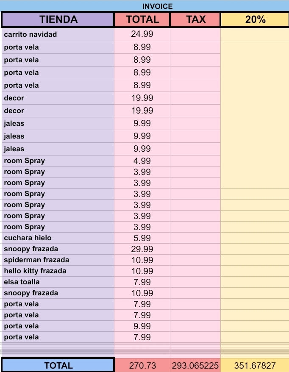Click the 293.065225 tax total cell

(195, 365)
